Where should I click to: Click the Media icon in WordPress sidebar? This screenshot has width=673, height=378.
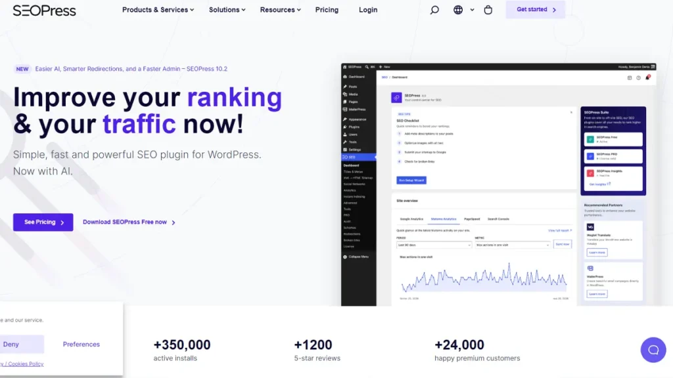[345, 94]
